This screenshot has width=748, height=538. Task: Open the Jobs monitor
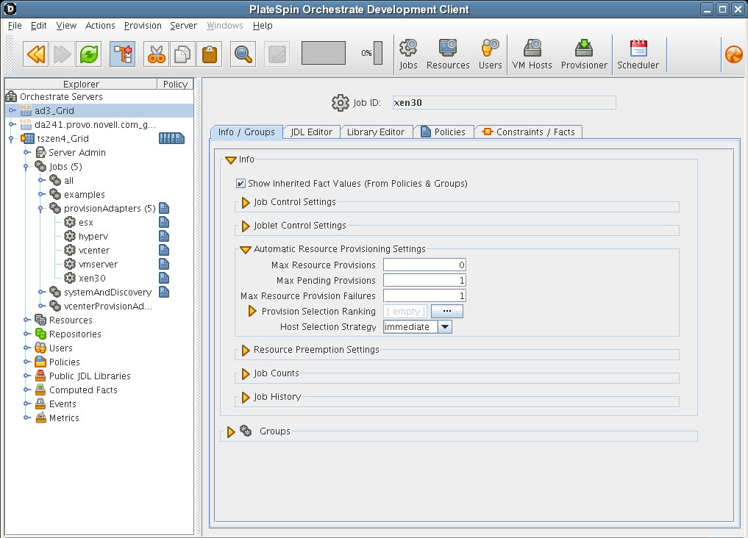click(x=408, y=54)
